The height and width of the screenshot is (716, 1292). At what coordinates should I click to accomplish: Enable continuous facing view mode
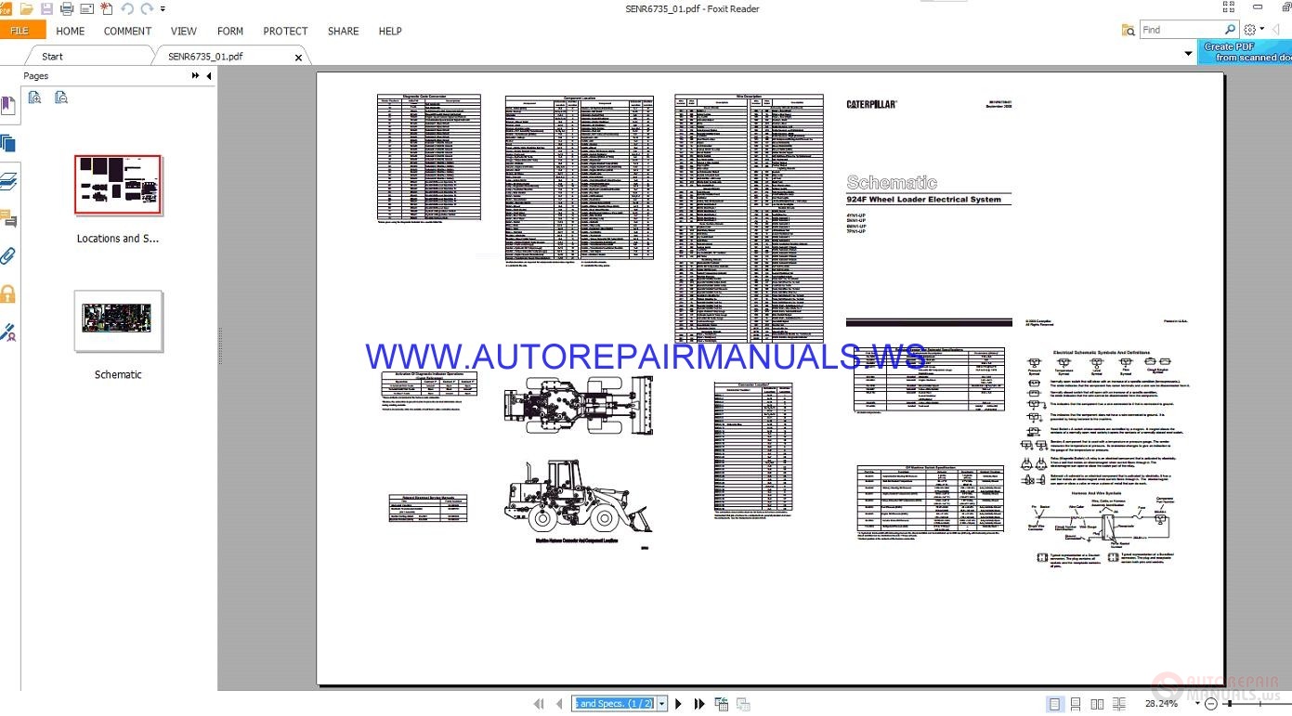tap(1118, 704)
